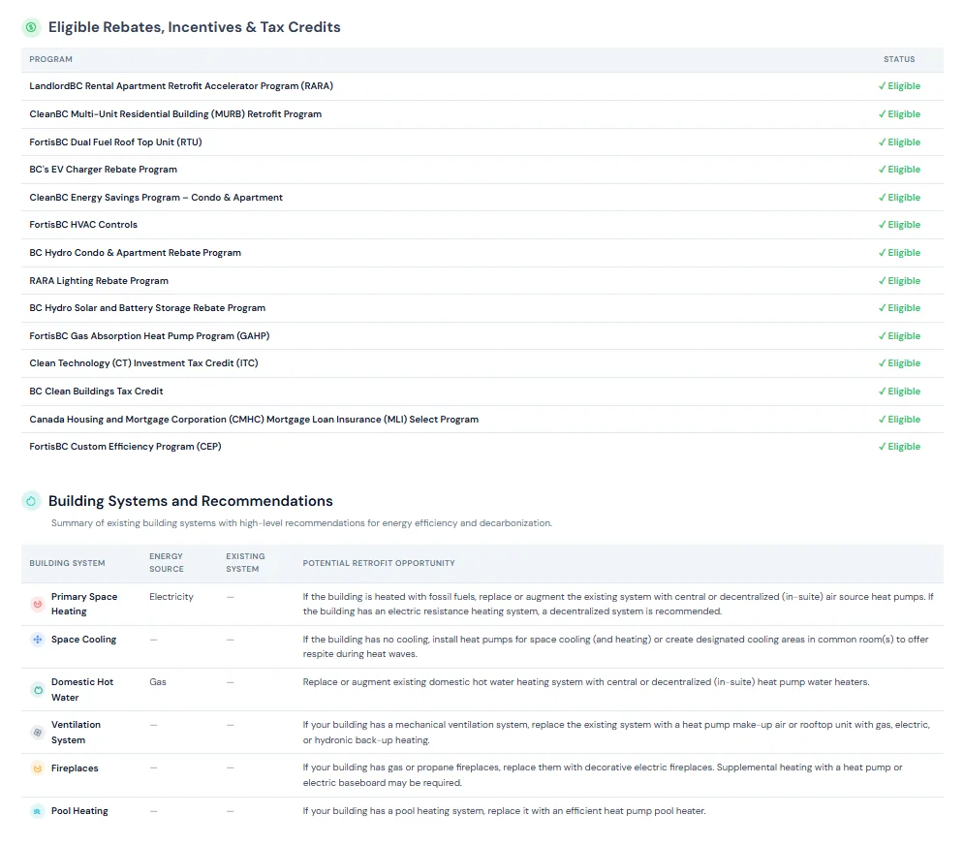
Task: Select BC Hydro Solar and Battery Storage Rebate
Action: [482, 308]
